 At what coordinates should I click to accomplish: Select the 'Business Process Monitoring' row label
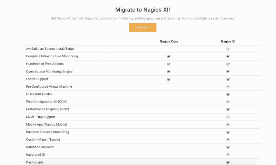pyautogui.click(x=48, y=132)
